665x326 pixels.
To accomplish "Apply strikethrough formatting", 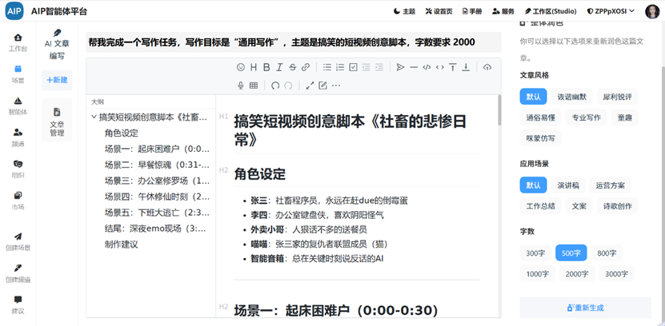I will point(292,67).
